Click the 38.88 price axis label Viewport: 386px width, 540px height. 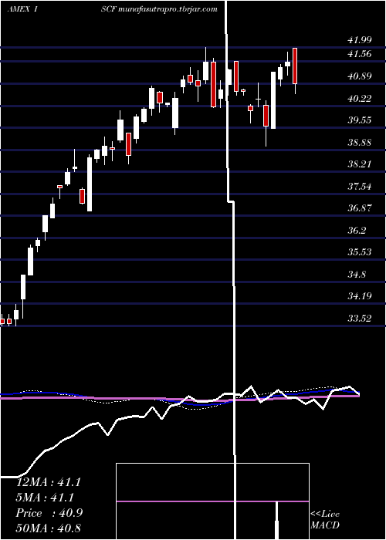(360, 142)
